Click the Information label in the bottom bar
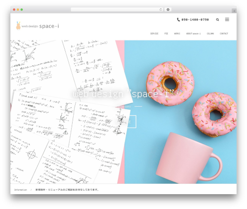247x209 pixels. click(21, 190)
